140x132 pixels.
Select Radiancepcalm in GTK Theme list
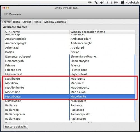coord(37,114)
